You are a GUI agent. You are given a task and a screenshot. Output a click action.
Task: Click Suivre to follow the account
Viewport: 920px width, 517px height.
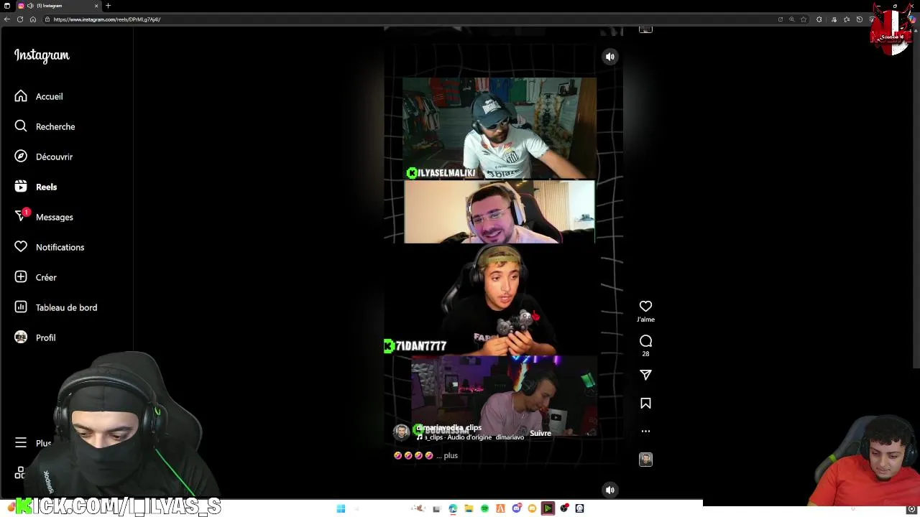[540, 433]
